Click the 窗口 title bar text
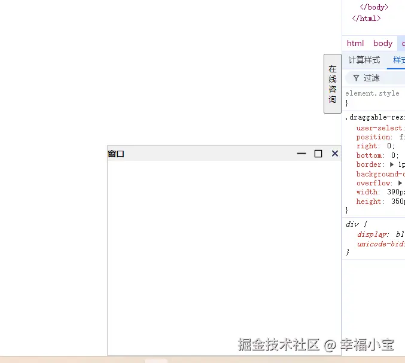 [116, 154]
